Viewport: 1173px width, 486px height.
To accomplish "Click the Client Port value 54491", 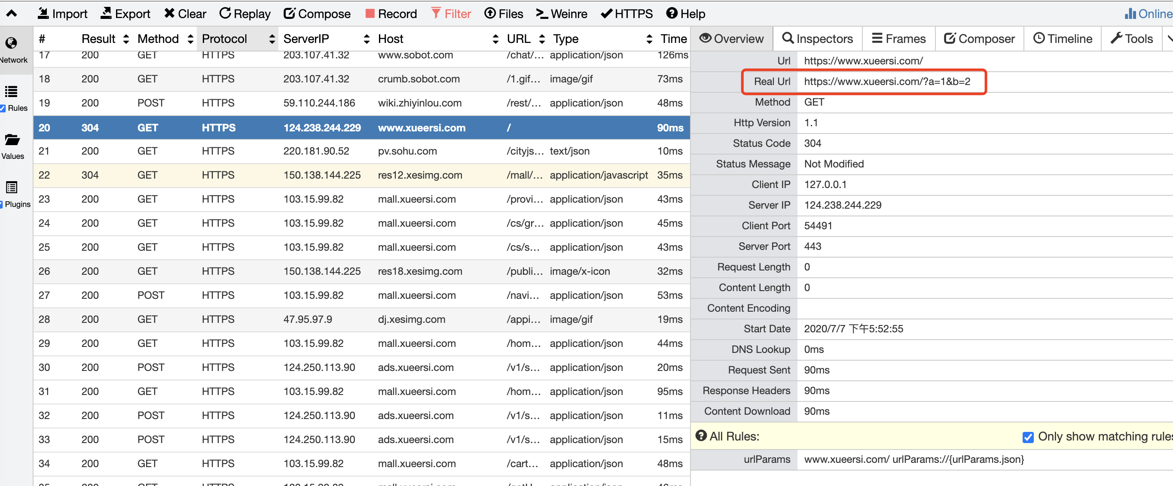I will 818,226.
